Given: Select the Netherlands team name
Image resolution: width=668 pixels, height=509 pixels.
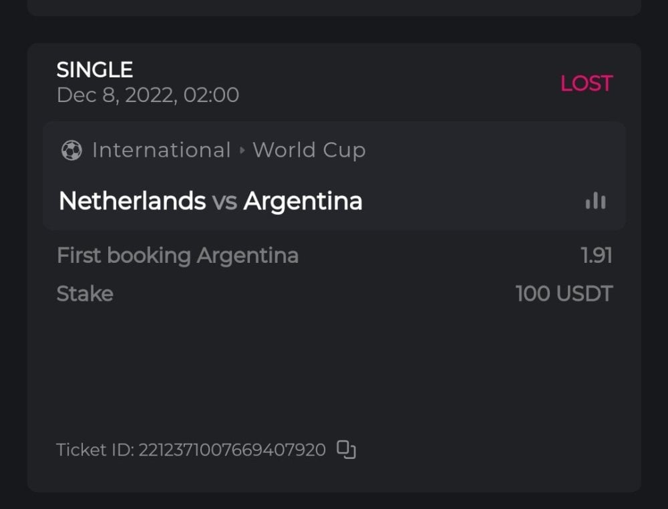Looking at the screenshot, I should pos(132,201).
